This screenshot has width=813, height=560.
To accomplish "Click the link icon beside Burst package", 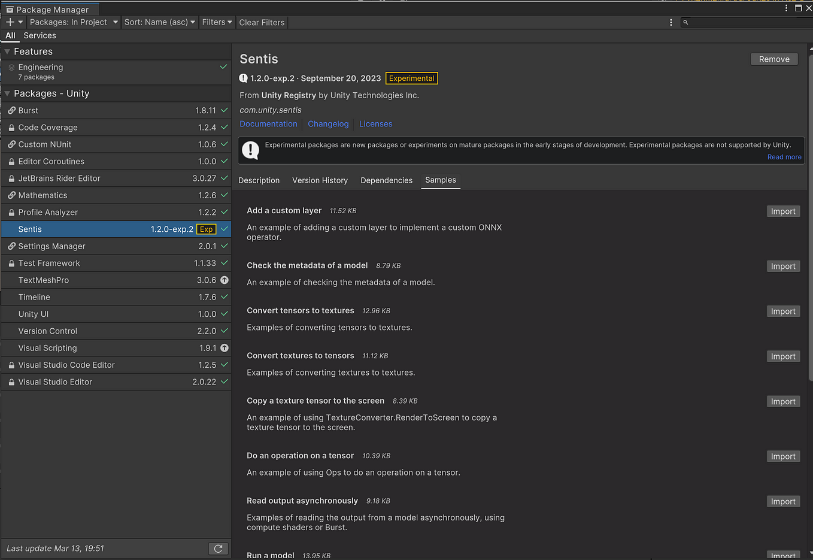I will pos(11,111).
